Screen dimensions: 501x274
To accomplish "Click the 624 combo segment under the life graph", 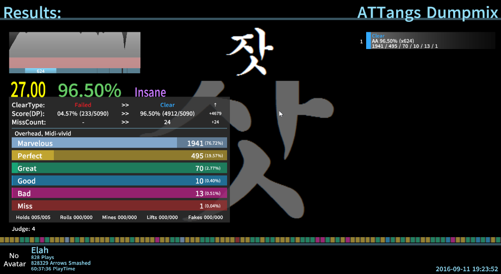I will (40, 71).
